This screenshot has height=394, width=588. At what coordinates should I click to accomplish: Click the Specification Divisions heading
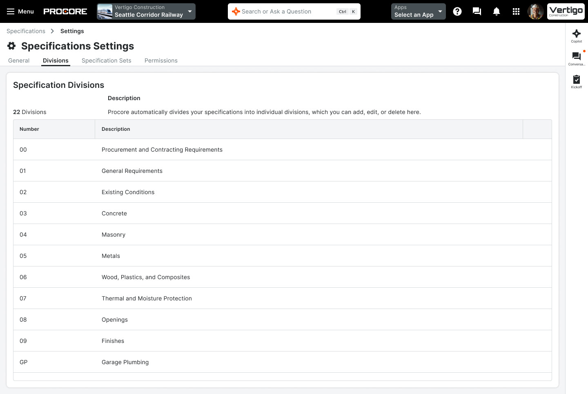pyautogui.click(x=59, y=85)
